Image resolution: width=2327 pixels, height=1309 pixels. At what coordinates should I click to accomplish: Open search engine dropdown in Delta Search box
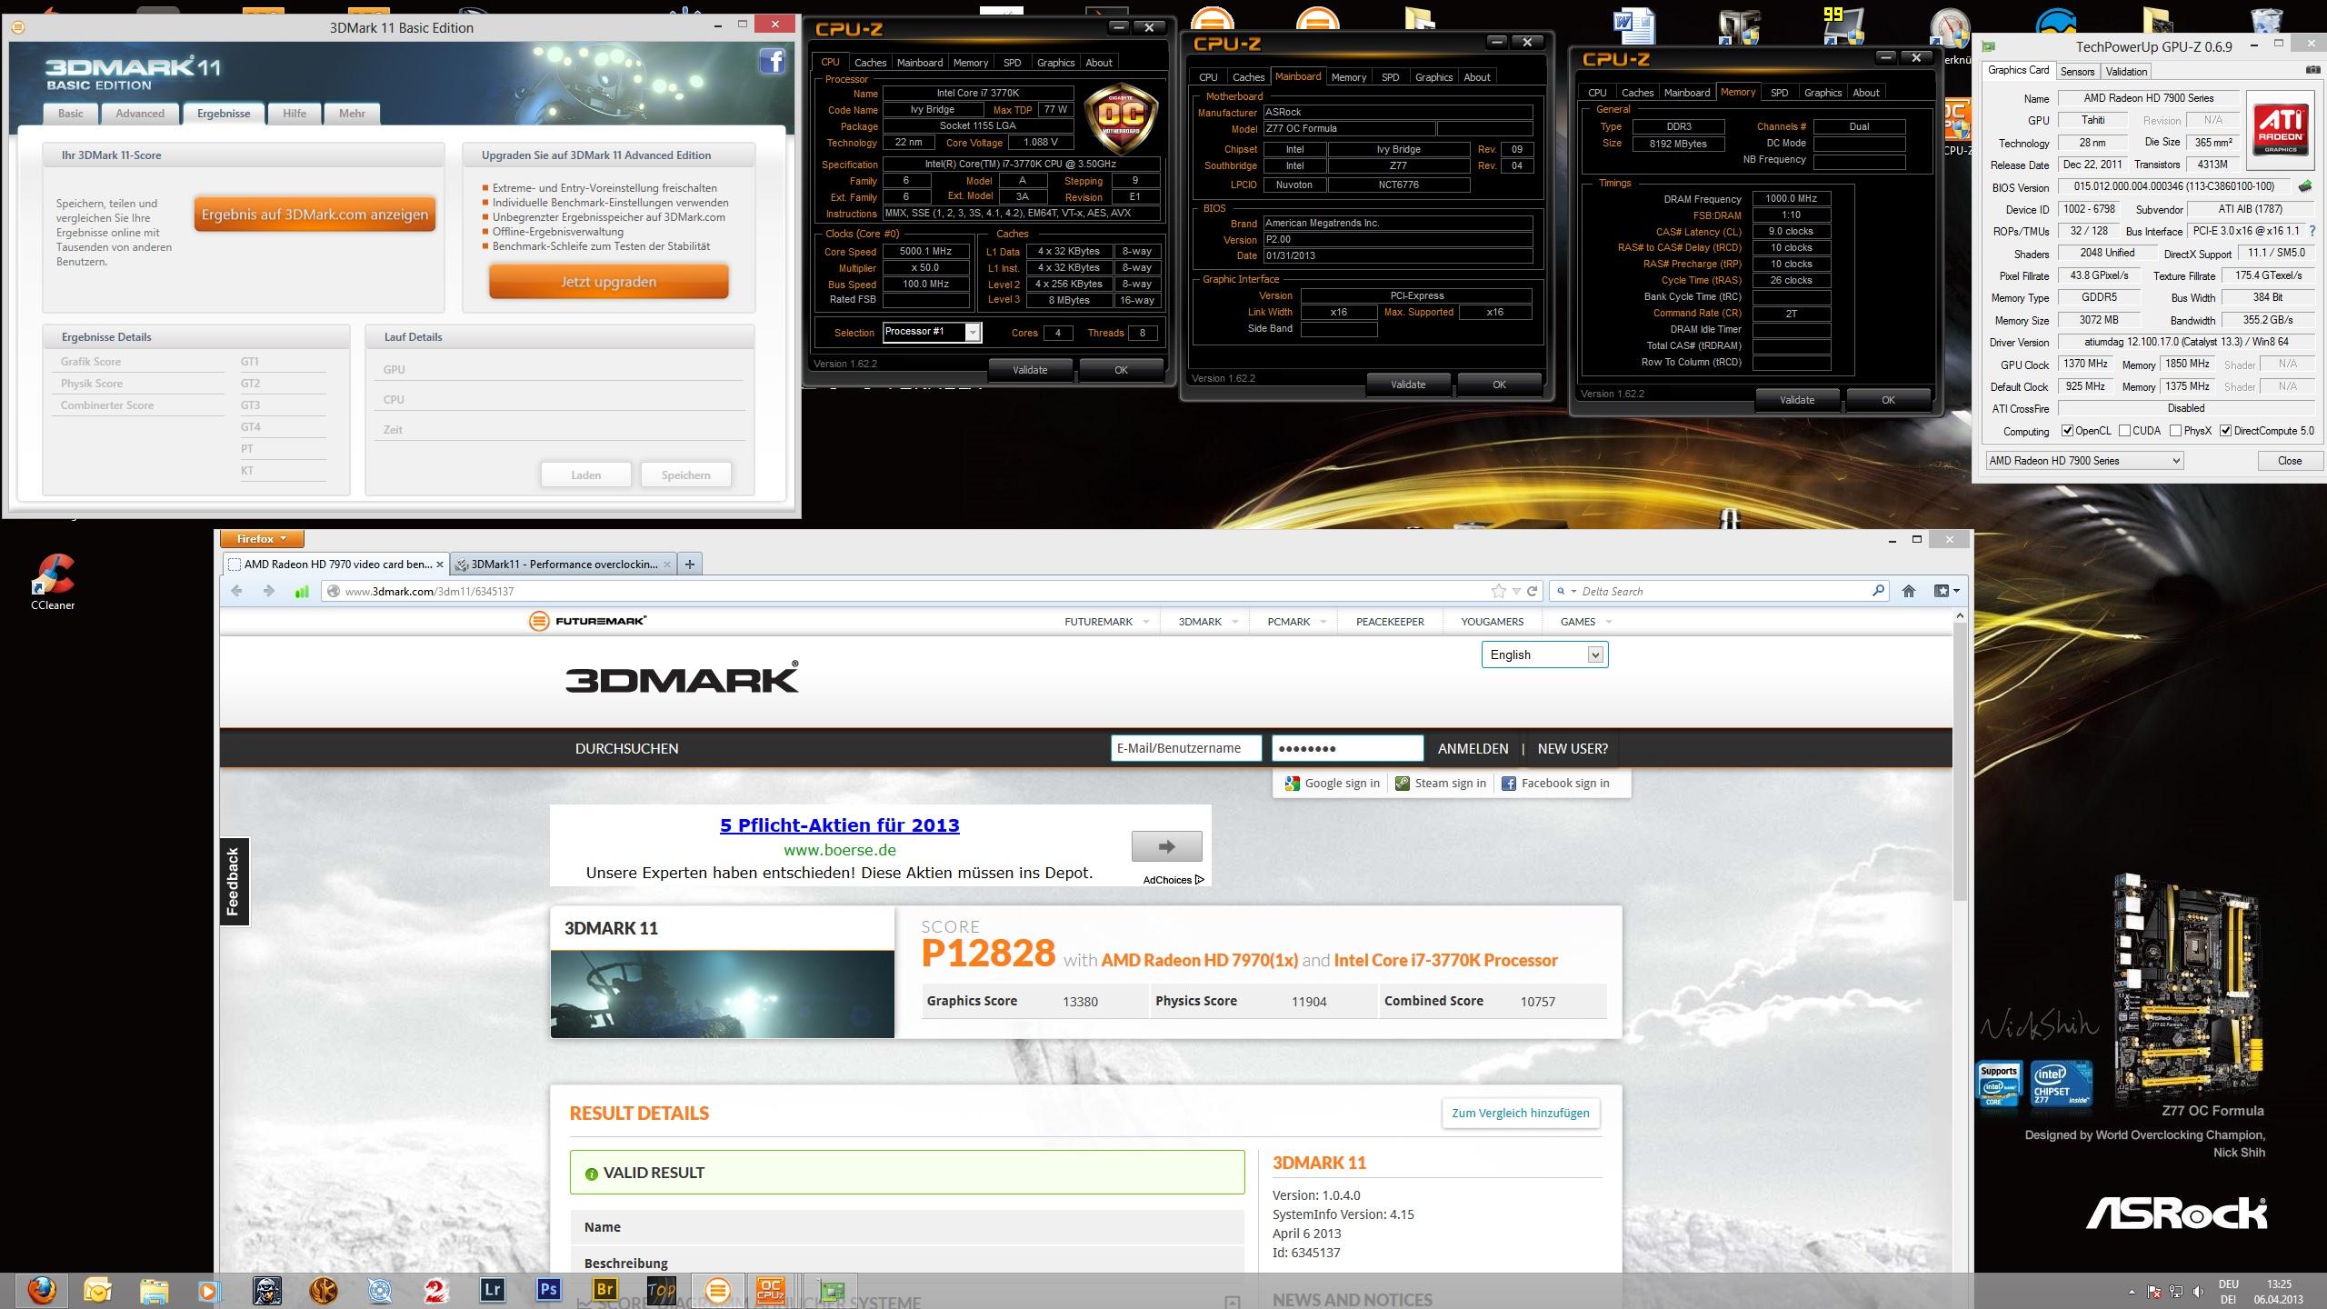click(x=1566, y=591)
